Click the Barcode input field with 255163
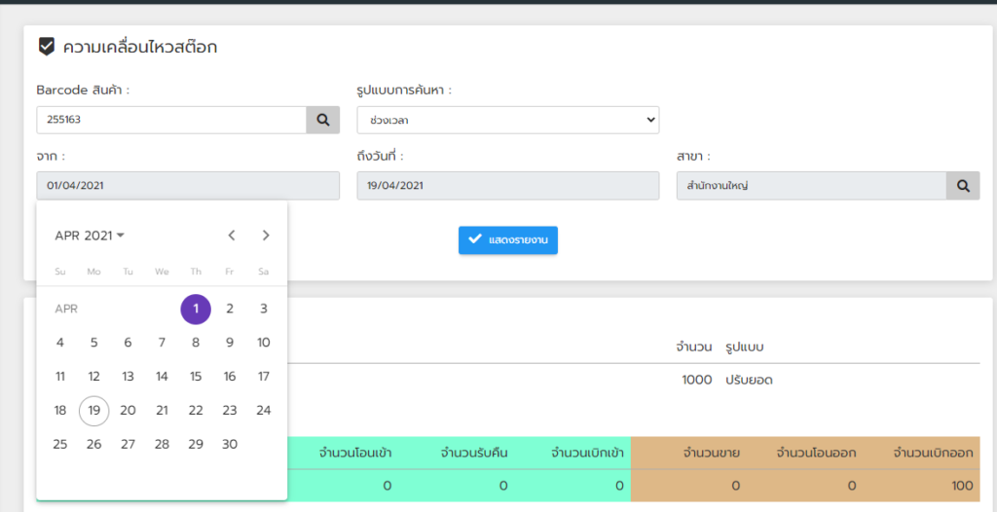This screenshot has width=997, height=512. (x=171, y=120)
